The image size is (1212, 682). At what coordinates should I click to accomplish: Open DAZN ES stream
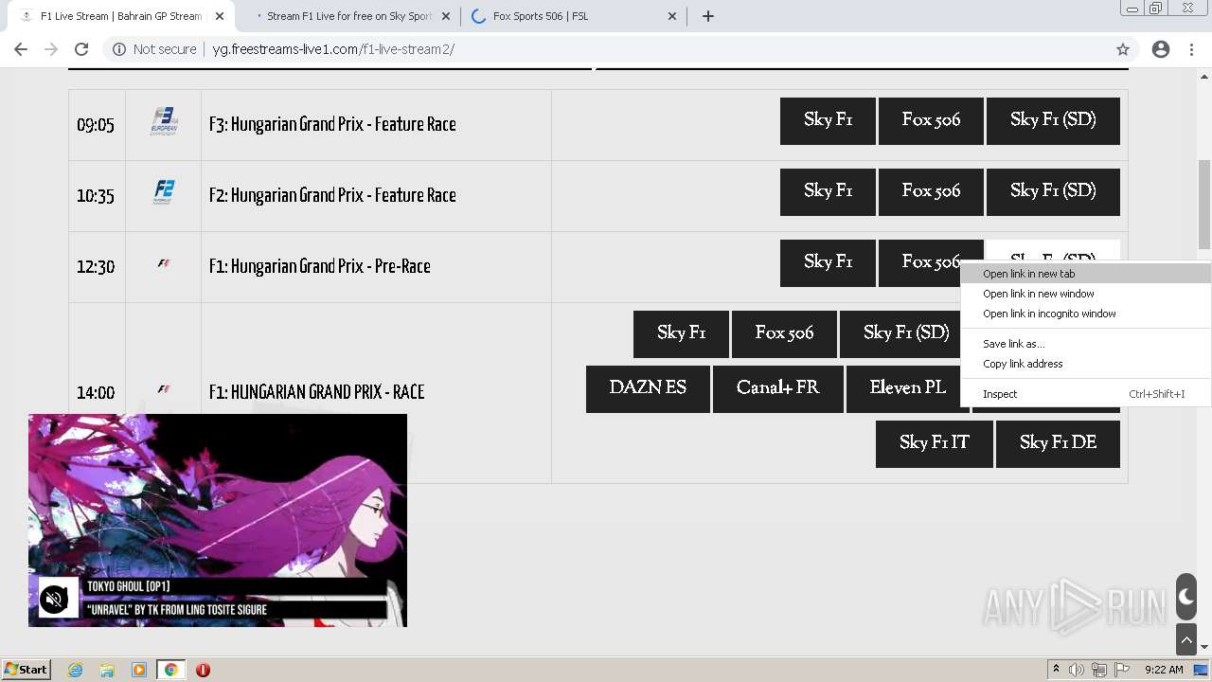point(648,388)
